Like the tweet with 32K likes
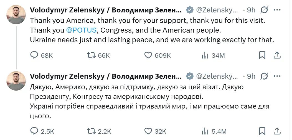Viewport: 292px width, 140px height. pos(148,131)
